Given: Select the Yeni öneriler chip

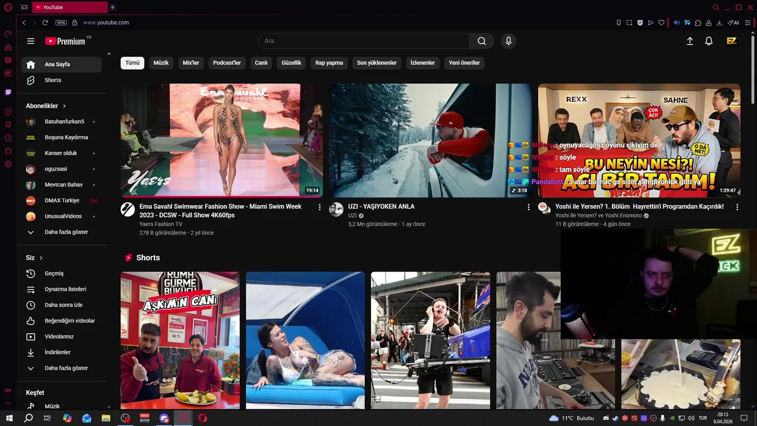Looking at the screenshot, I should point(464,63).
